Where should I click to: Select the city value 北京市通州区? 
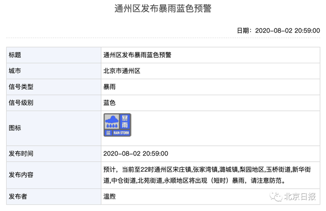[122, 71]
